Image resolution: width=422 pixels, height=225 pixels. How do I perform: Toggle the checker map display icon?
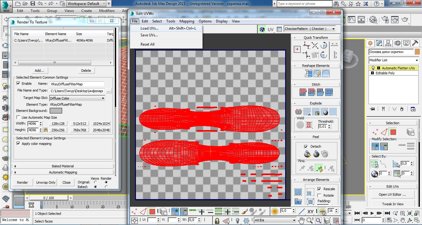tap(262, 29)
